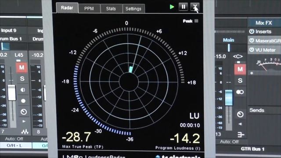Click channel number 8 label
Image resolution: width=281 pixels, height=158 pixels.
pos(38,132)
